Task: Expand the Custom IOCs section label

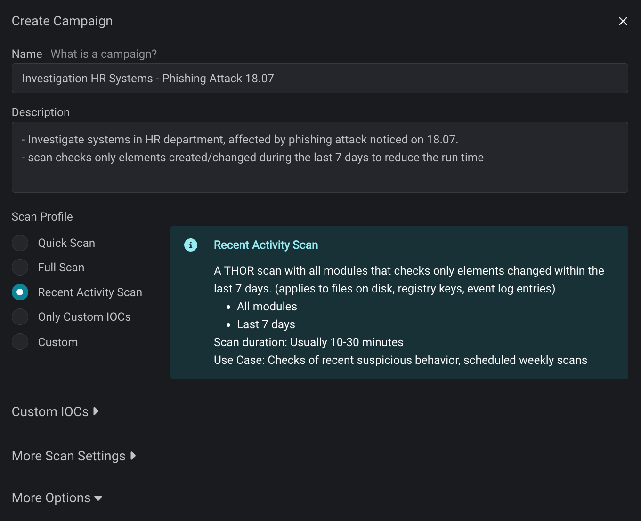Action: [50, 411]
